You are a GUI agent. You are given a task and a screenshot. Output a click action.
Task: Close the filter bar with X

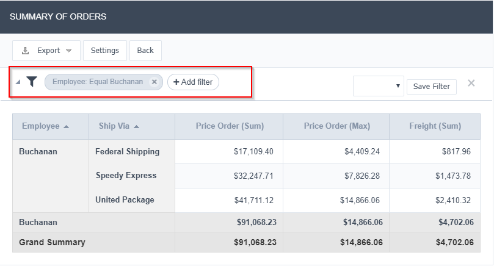(x=471, y=83)
